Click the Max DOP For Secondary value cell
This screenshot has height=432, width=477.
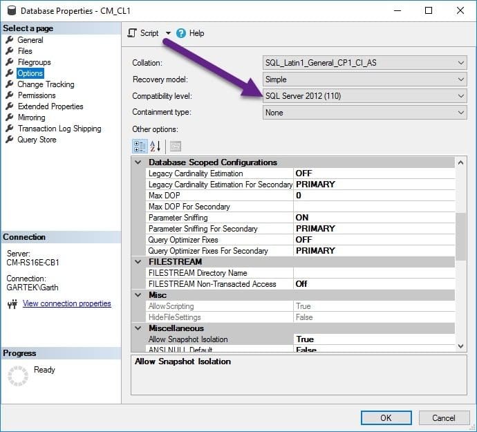click(x=374, y=206)
